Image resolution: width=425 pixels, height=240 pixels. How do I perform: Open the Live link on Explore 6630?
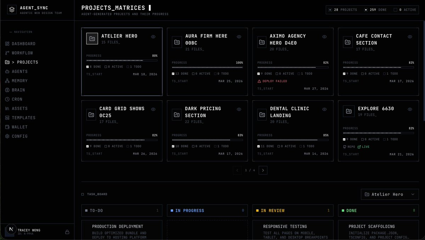(x=363, y=147)
